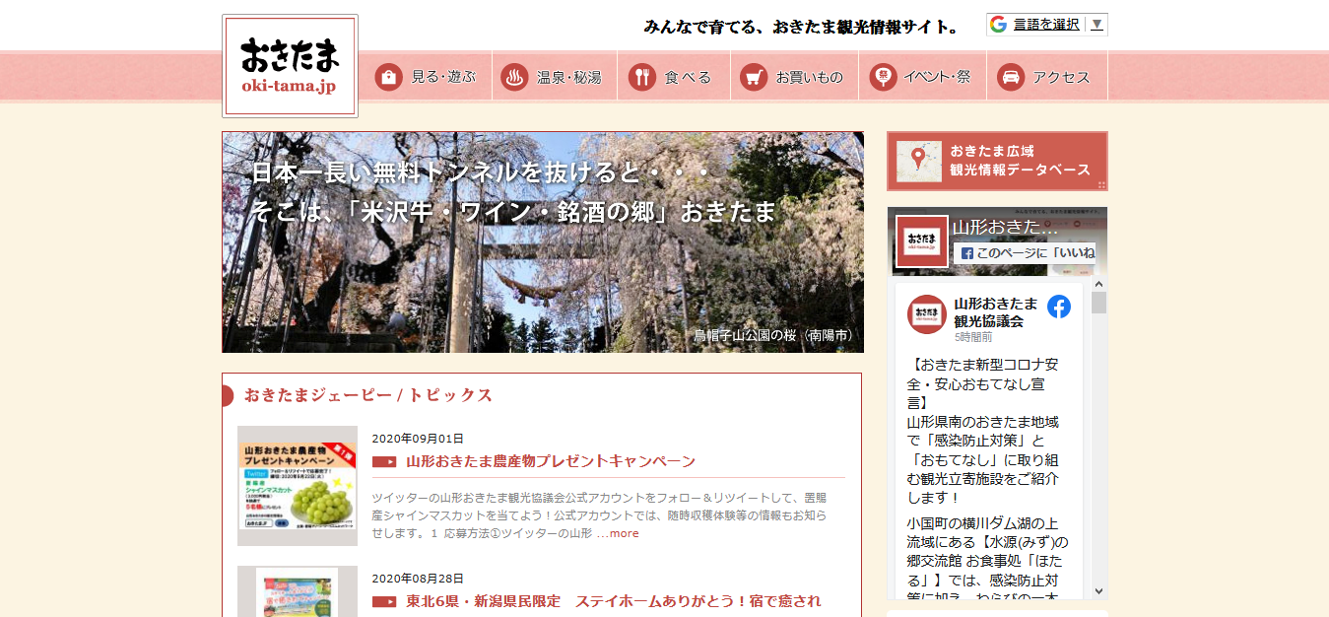Click the post text 【おきたま新型コロナ安全・安心おもてなし宣言】
The height and width of the screenshot is (617, 1329).
(983, 383)
